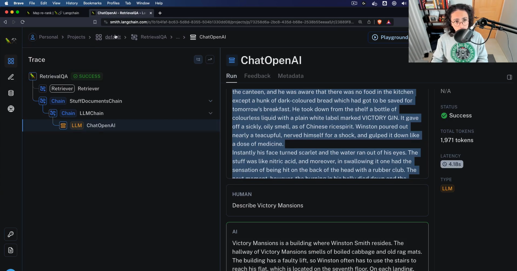
Task: Close the ChatOpenAI - RetrievalQA tab
Action: (151, 13)
